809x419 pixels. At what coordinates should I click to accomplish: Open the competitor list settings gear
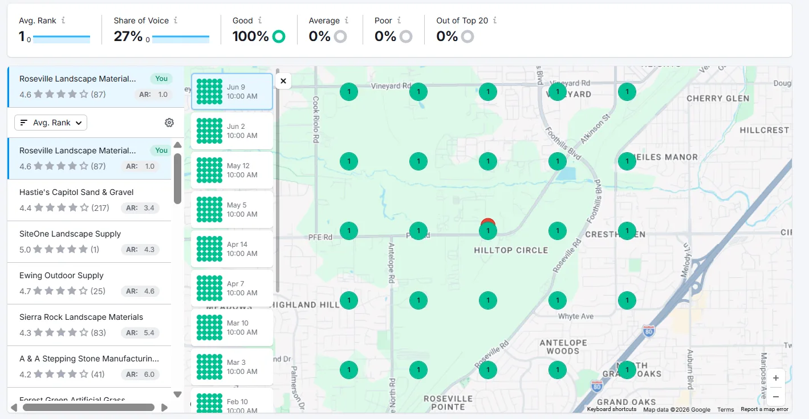pos(169,123)
